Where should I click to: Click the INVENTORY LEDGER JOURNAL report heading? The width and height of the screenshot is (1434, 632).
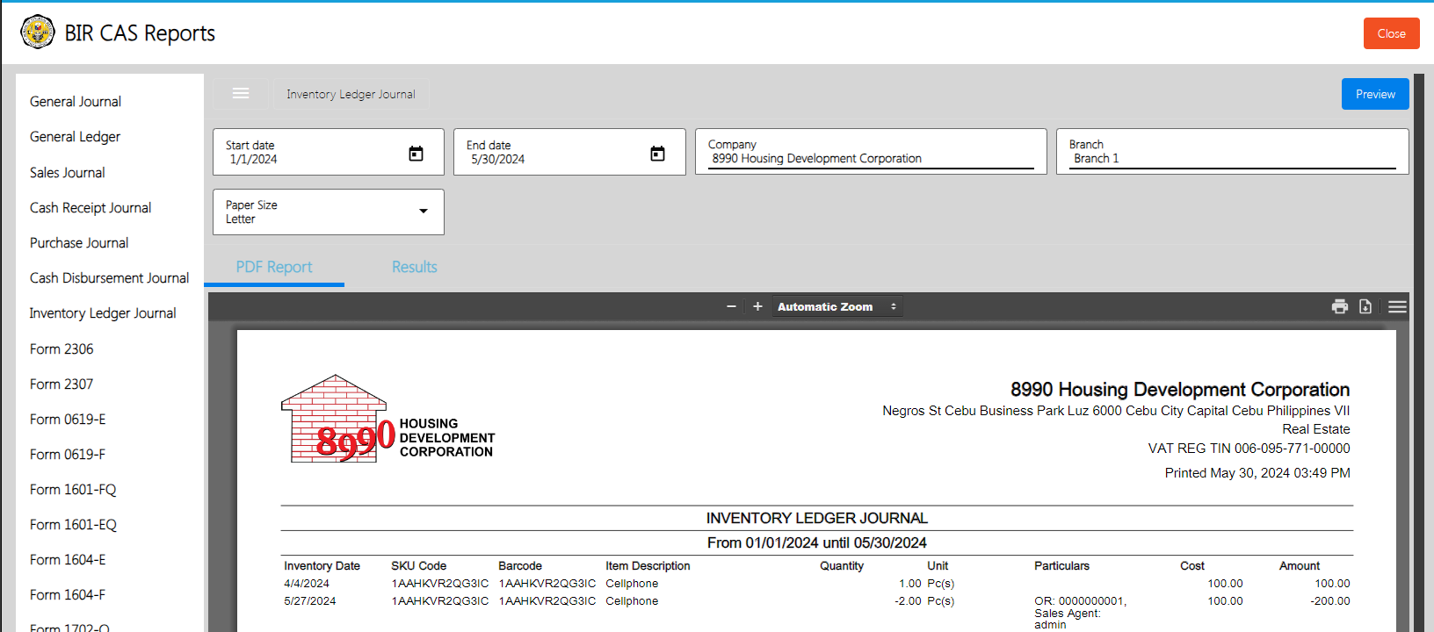[817, 519]
